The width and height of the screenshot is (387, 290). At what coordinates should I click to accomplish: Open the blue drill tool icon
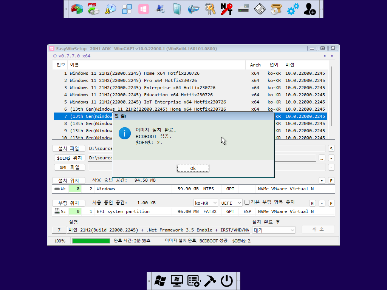193,9
